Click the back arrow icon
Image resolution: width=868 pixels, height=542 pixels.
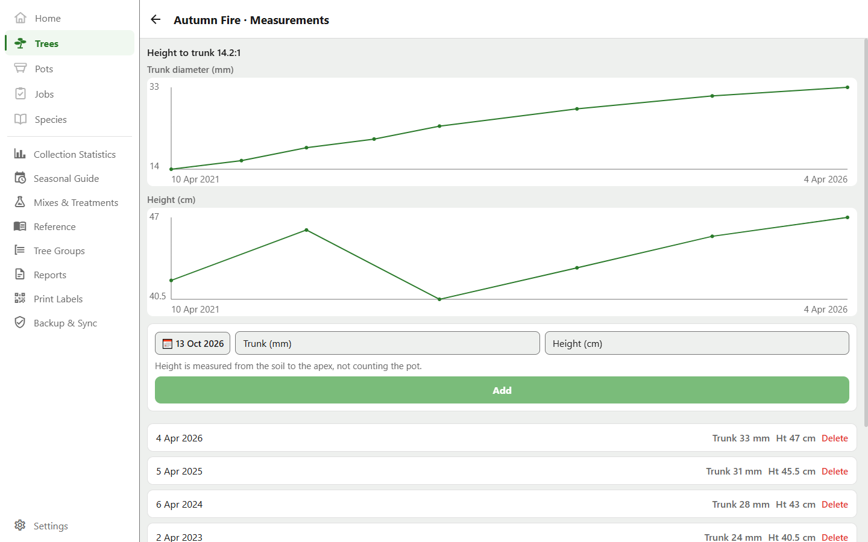(x=156, y=20)
